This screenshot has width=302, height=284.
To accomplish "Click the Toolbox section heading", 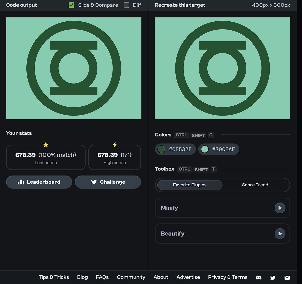I will pos(165,169).
